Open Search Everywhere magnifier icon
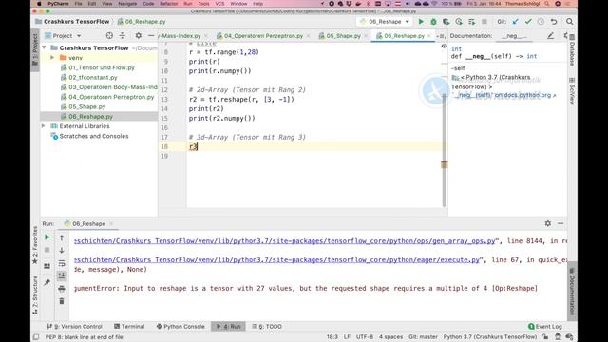 point(569,22)
